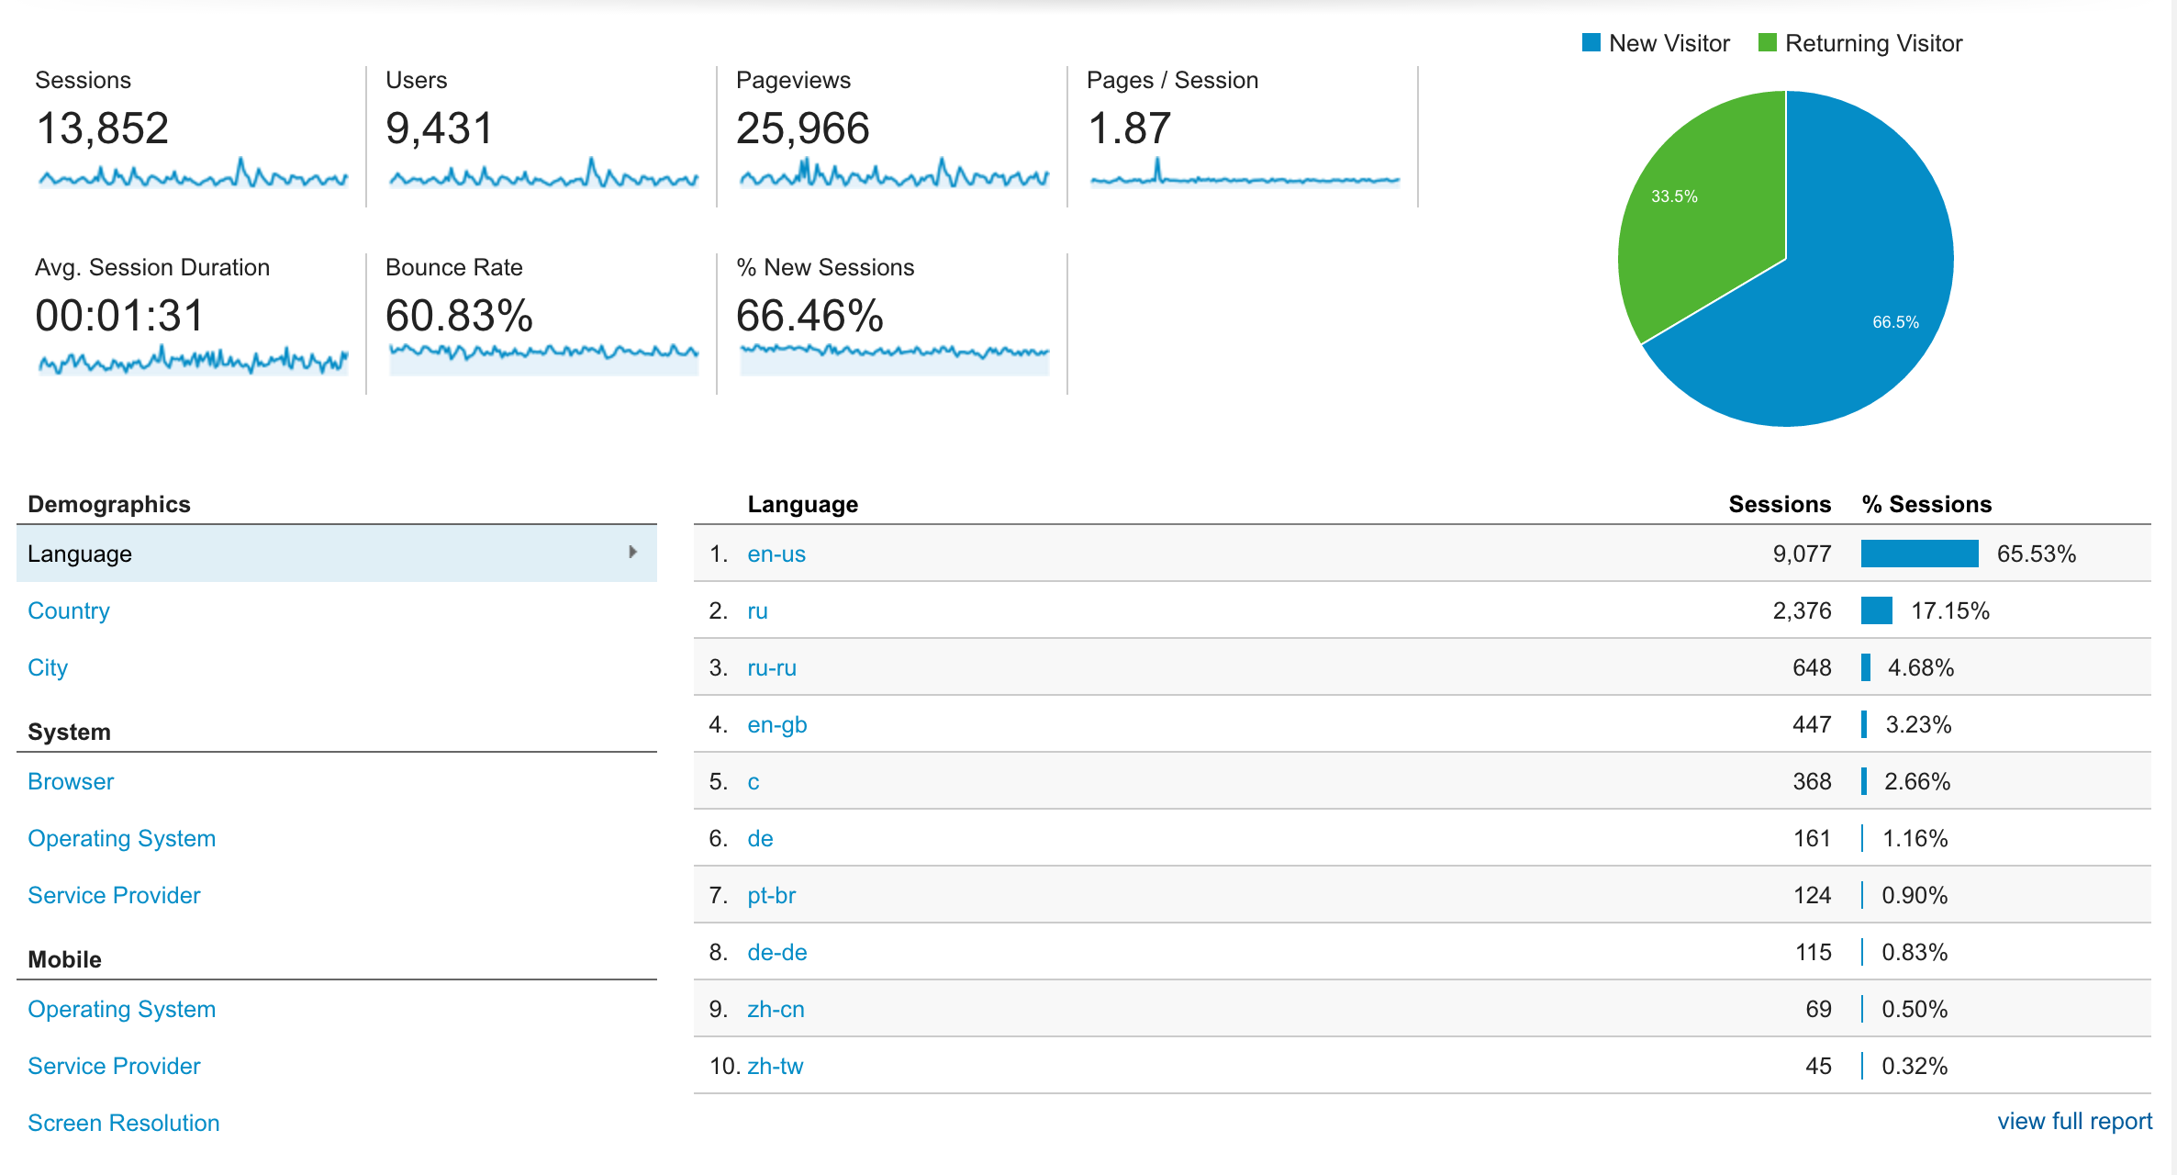2177x1175 pixels.
Task: Open the de language link
Action: click(x=760, y=838)
